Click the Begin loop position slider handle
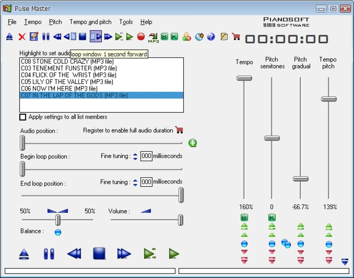The width and height of the screenshot is (354, 278). 22,169
